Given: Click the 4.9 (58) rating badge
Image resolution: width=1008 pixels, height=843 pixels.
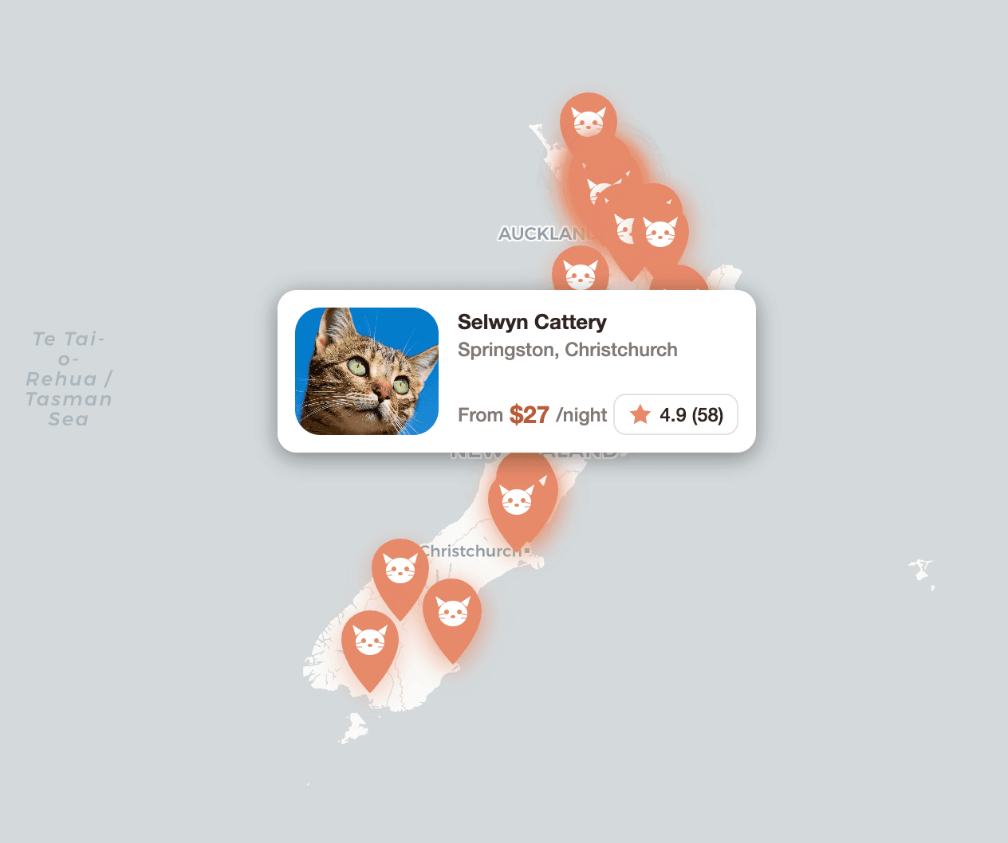Looking at the screenshot, I should click(675, 414).
